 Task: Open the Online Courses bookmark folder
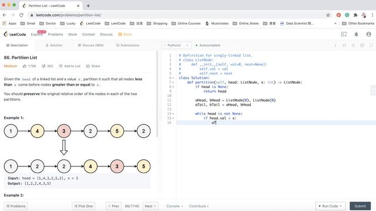coord(186,23)
